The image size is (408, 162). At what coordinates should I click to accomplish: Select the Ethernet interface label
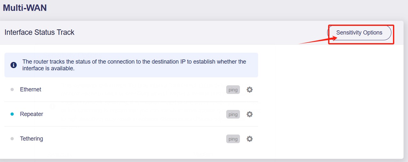coord(31,89)
